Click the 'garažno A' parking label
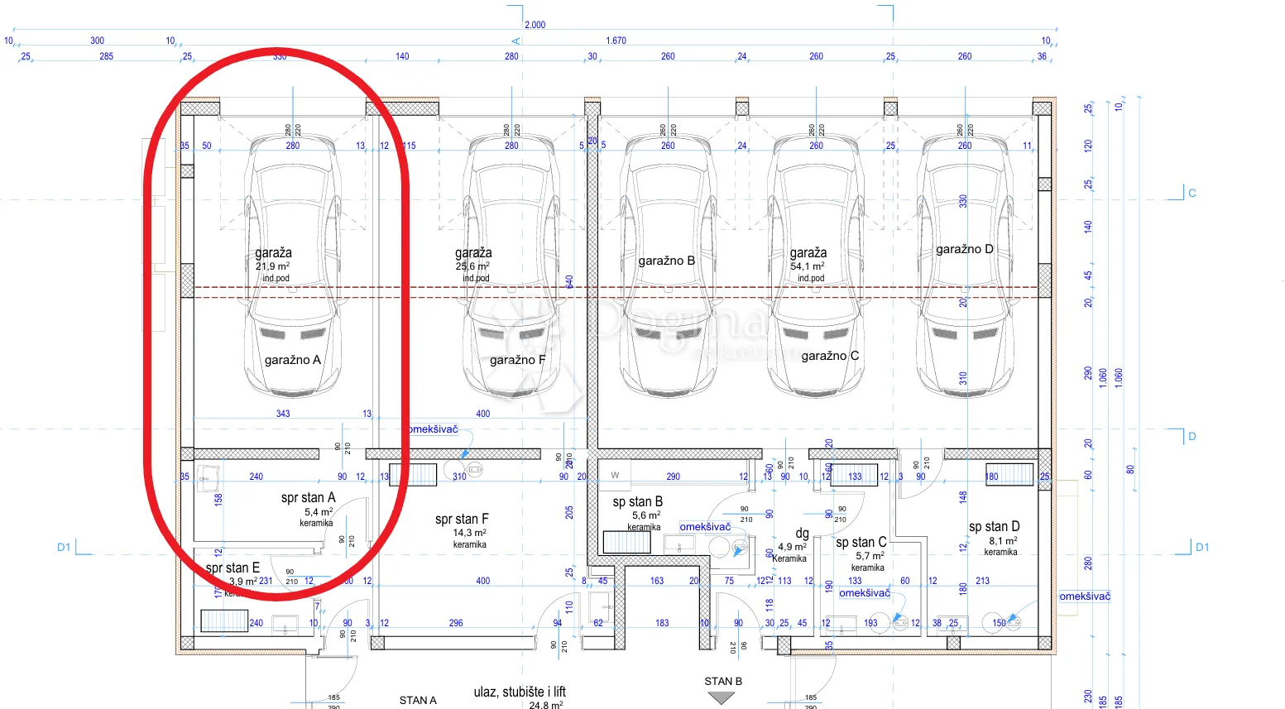 click(x=293, y=360)
